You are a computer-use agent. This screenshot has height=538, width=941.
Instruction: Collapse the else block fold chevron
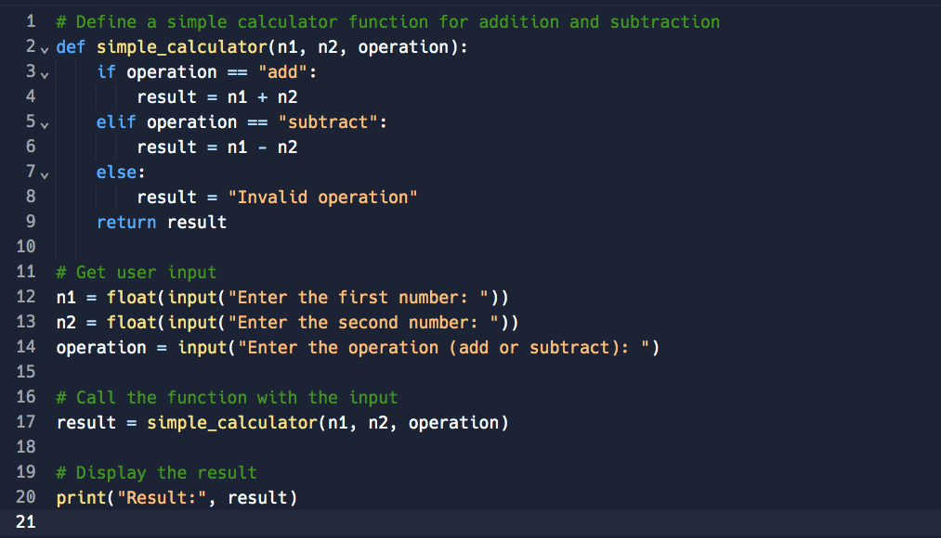pyautogui.click(x=44, y=173)
